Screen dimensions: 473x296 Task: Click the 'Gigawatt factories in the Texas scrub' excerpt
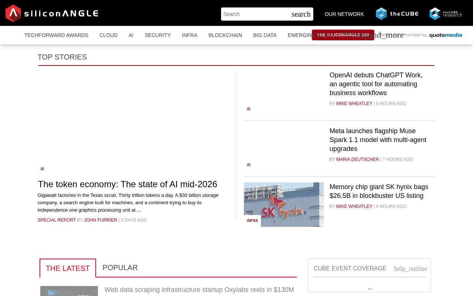tap(128, 203)
